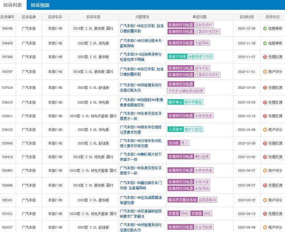Click the 减震漏油 tag
Image resolution: width=285 pixels, height=232 pixels.
[x=207, y=200]
